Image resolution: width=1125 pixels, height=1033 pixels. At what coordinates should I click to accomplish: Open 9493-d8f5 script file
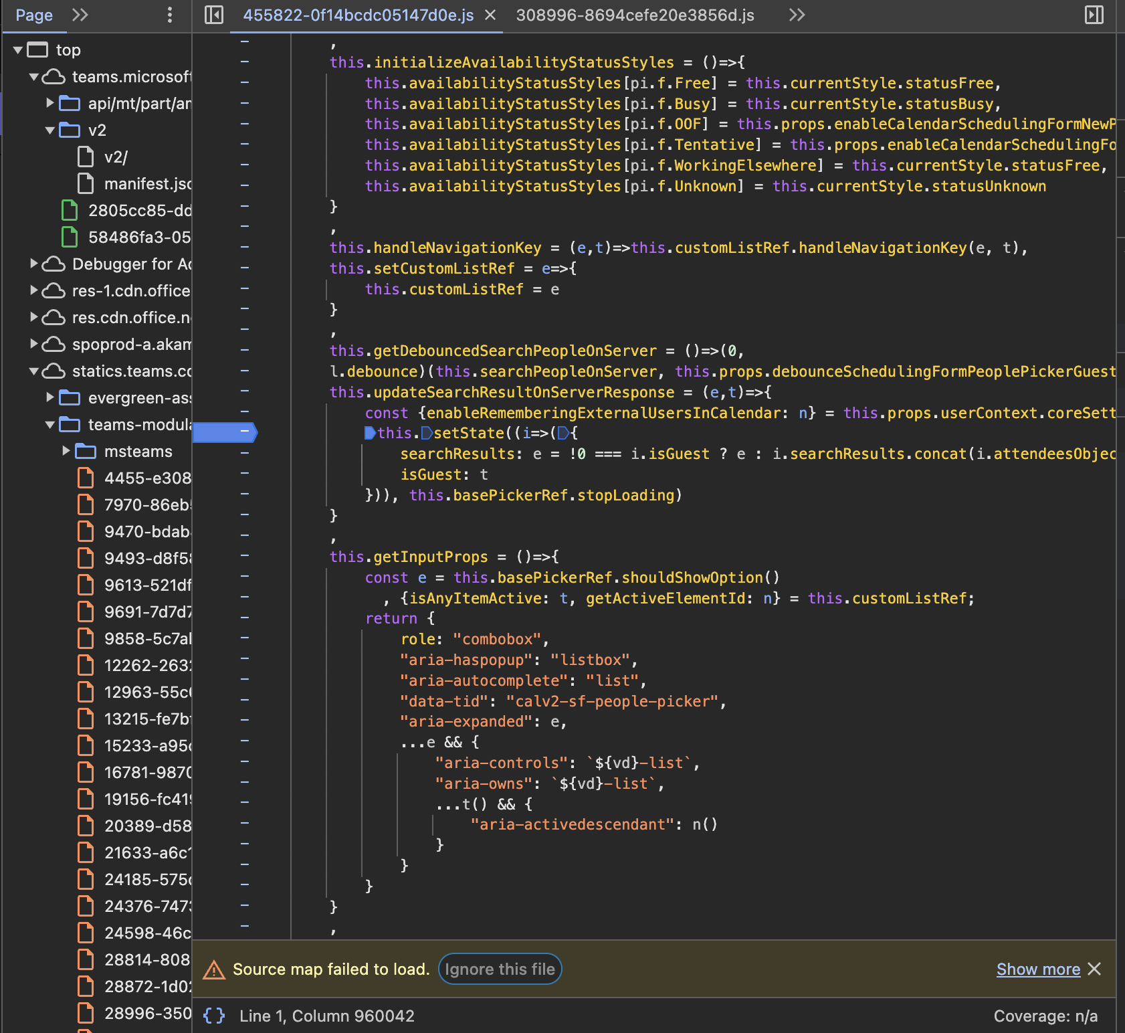coord(134,559)
